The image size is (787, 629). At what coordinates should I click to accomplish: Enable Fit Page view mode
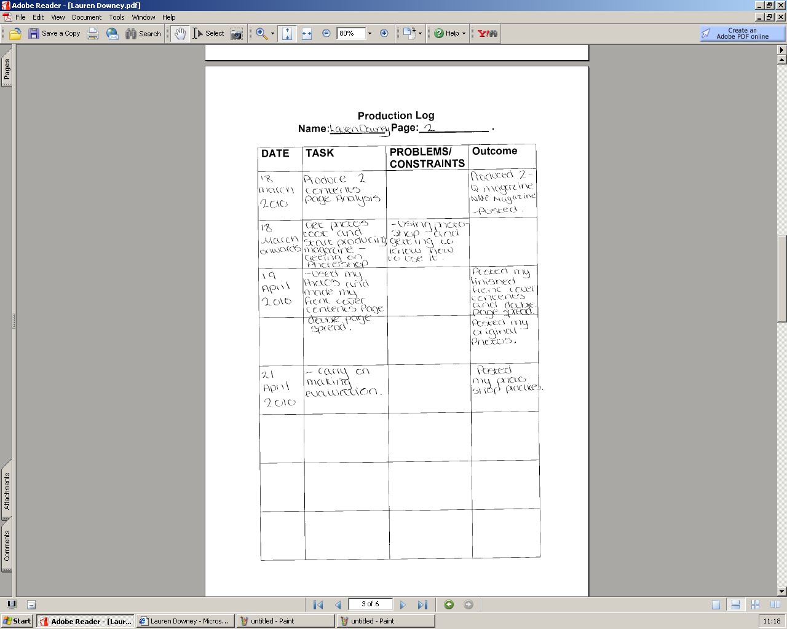[287, 34]
